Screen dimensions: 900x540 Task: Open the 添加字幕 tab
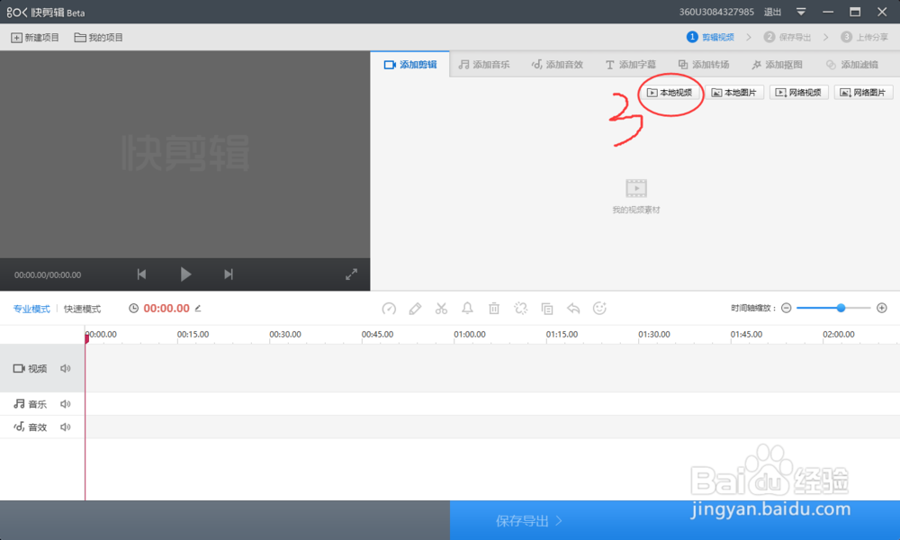tap(630, 64)
